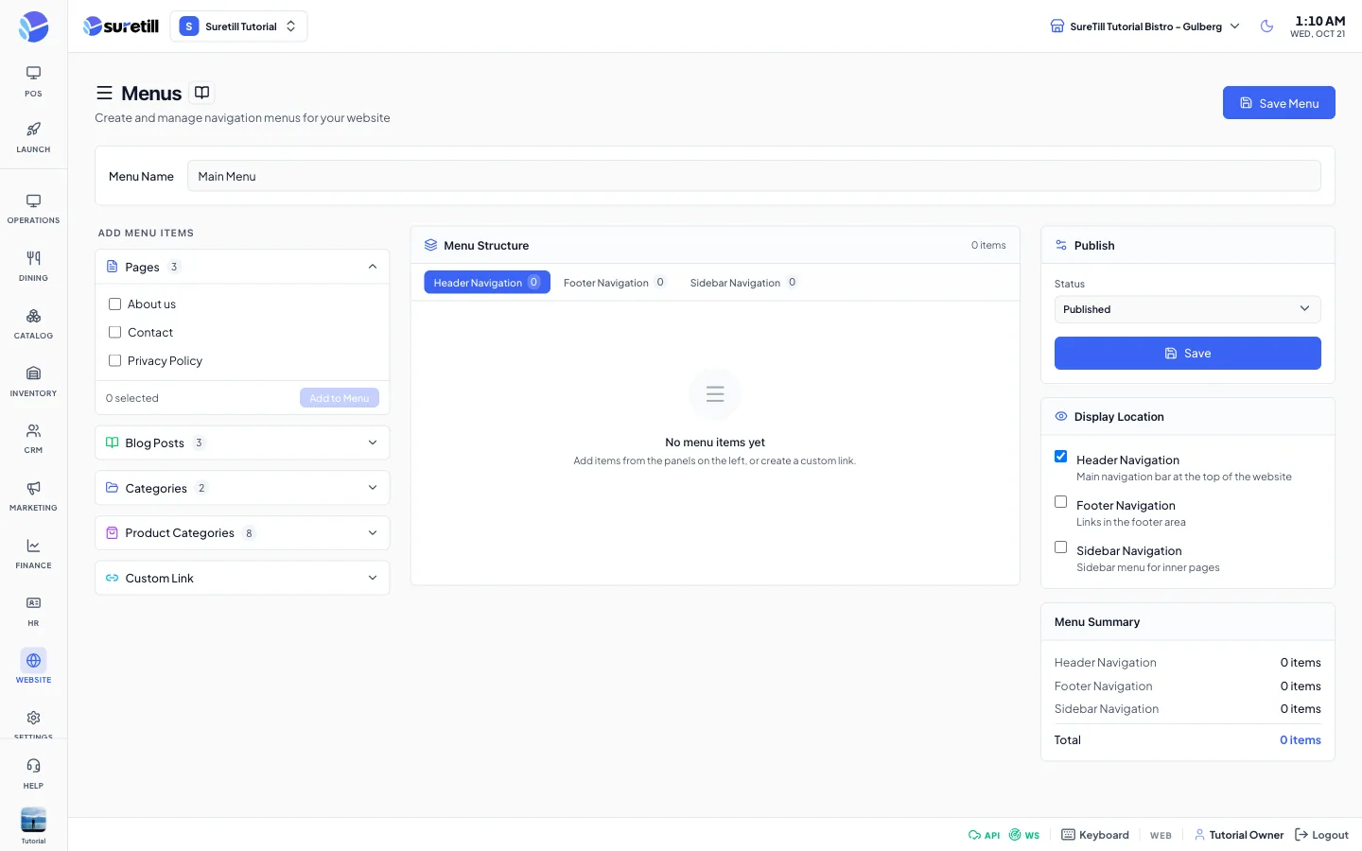Click the Save Menu button

(x=1279, y=103)
